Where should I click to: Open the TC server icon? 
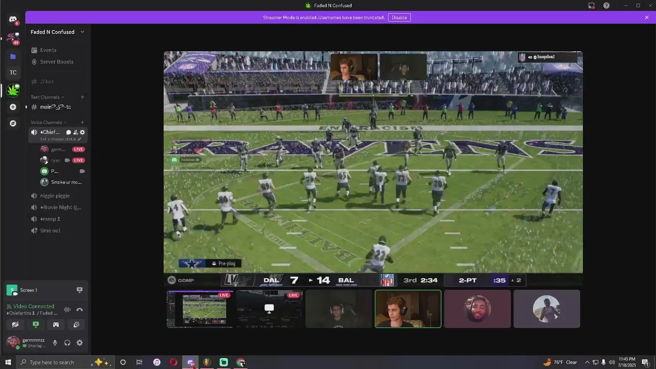(13, 72)
